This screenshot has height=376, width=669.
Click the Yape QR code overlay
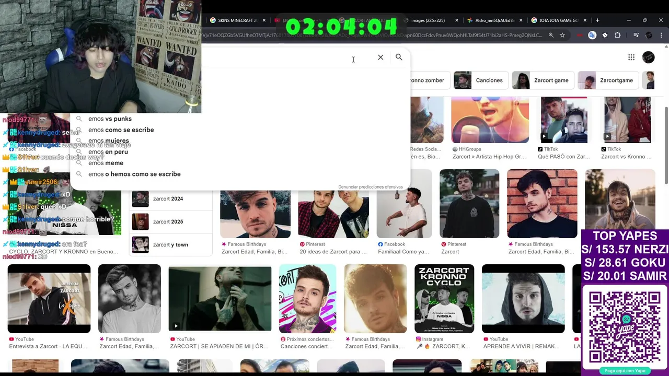tap(625, 327)
